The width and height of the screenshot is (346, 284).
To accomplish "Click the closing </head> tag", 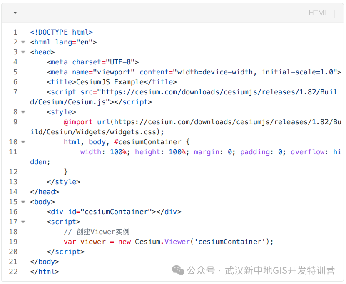I will point(45,192).
